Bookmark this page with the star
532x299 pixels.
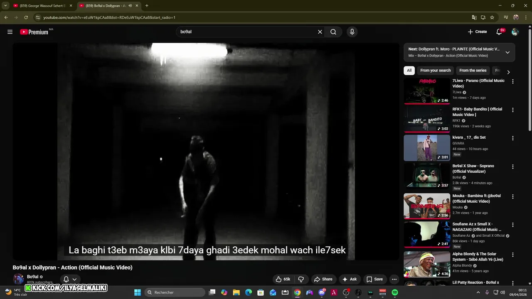492,17
